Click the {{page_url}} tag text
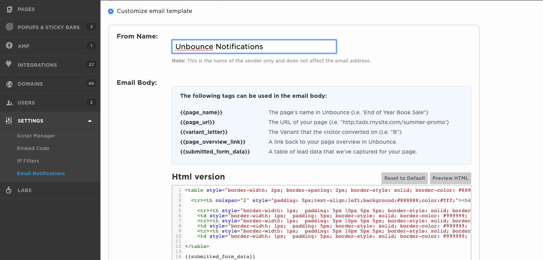 click(x=197, y=122)
